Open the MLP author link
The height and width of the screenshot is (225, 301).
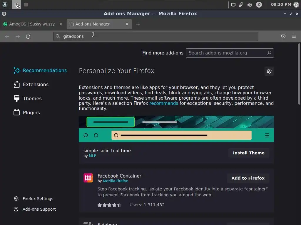[x=92, y=156]
